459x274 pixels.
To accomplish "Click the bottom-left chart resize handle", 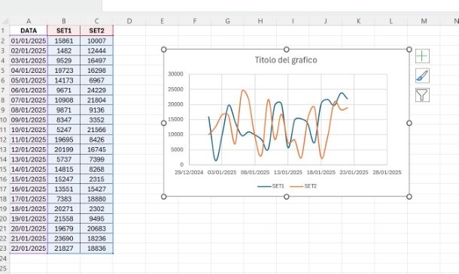I will click(163, 197).
